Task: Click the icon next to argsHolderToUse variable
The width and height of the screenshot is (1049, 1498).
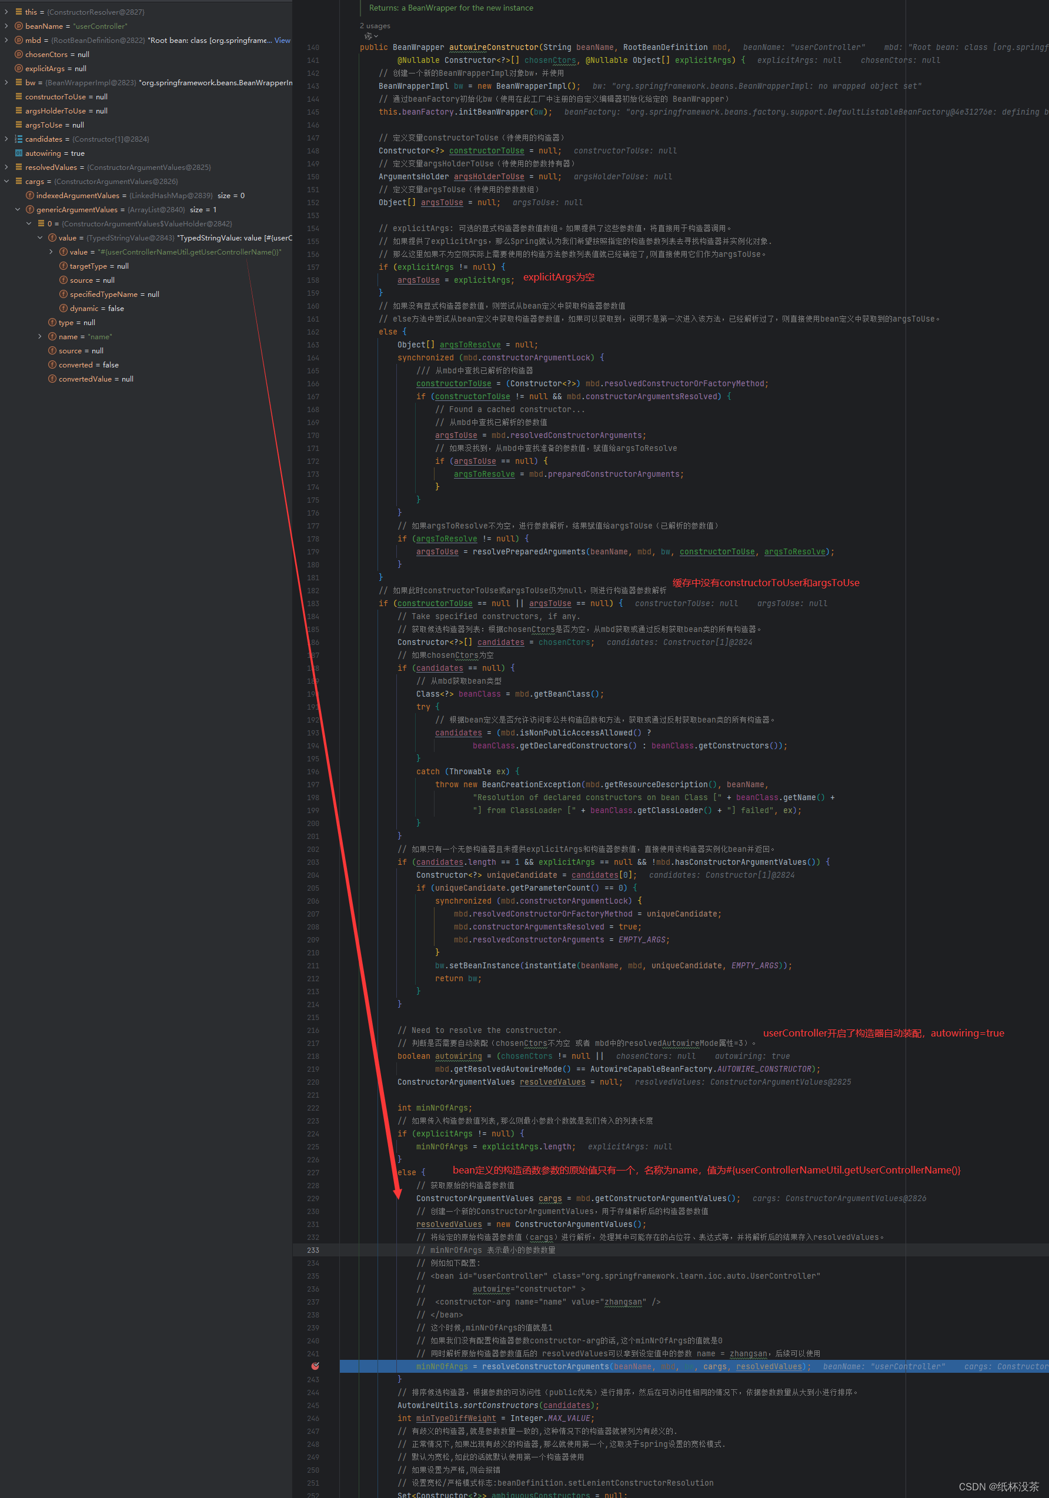Action: 19,111
